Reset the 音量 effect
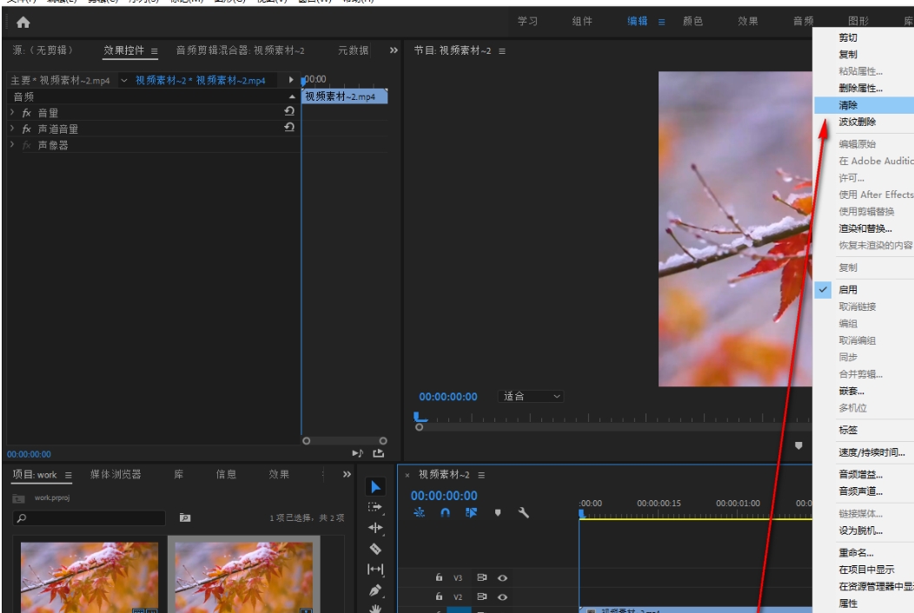This screenshot has height=613, width=914. click(x=289, y=111)
